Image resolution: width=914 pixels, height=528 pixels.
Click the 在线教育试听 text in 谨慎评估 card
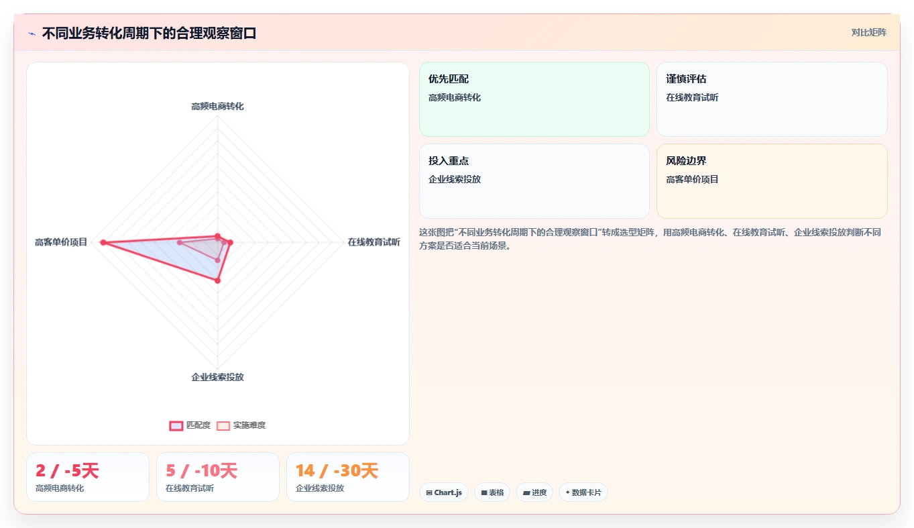click(692, 97)
